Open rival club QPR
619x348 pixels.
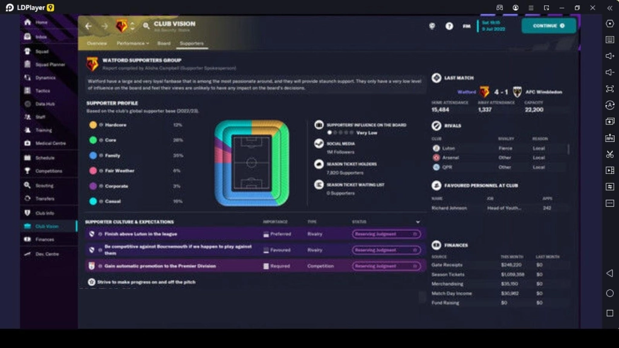point(447,167)
